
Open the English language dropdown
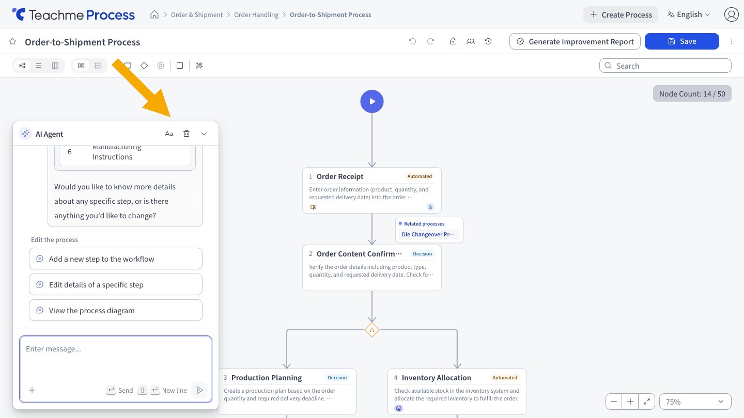[689, 14]
